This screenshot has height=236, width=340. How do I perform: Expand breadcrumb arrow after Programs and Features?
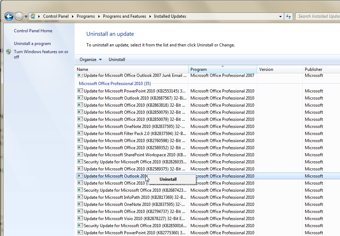click(150, 16)
